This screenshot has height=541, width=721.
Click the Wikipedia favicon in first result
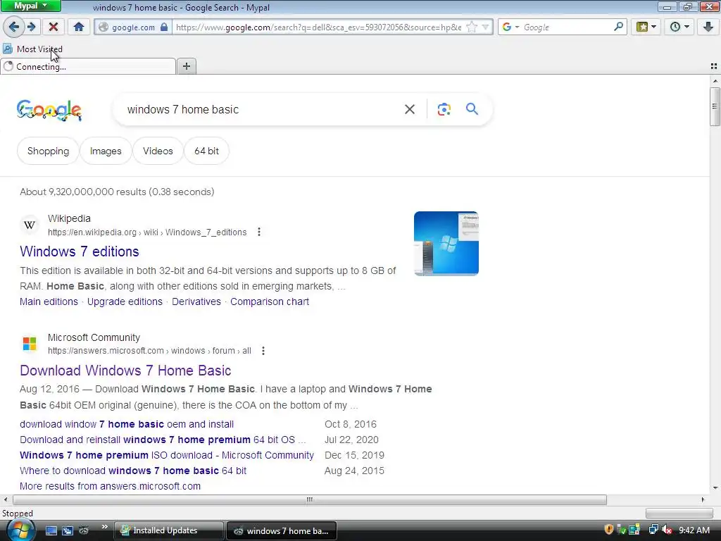(x=30, y=225)
